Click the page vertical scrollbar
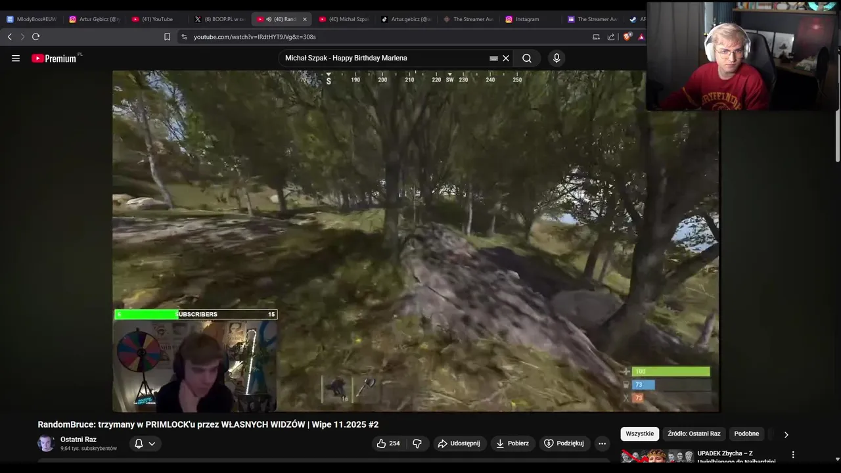This screenshot has height=473, width=841. [x=837, y=135]
